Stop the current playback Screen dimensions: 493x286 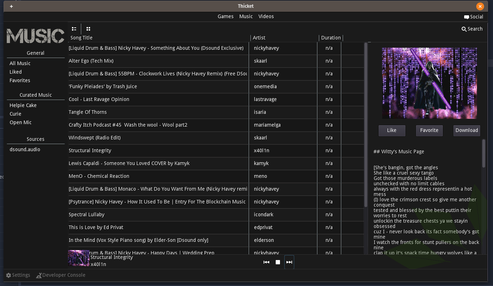coord(278,262)
